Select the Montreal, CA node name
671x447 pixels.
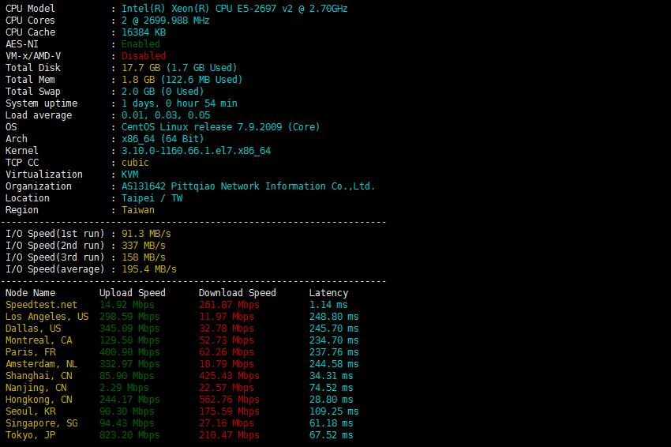pyautogui.click(x=39, y=340)
